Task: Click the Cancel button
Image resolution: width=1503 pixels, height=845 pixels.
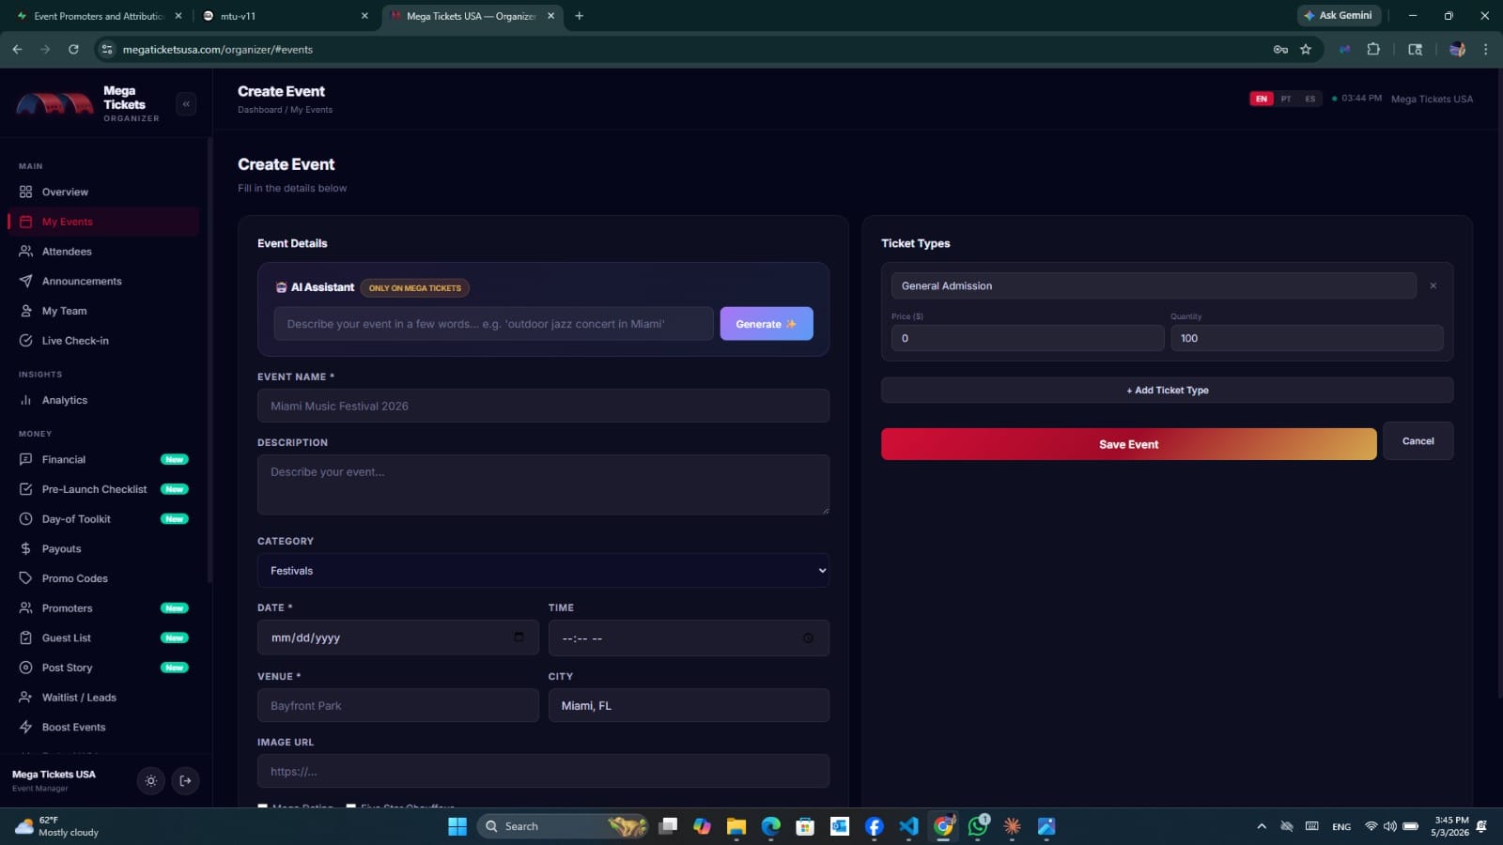Action: [x=1418, y=441]
